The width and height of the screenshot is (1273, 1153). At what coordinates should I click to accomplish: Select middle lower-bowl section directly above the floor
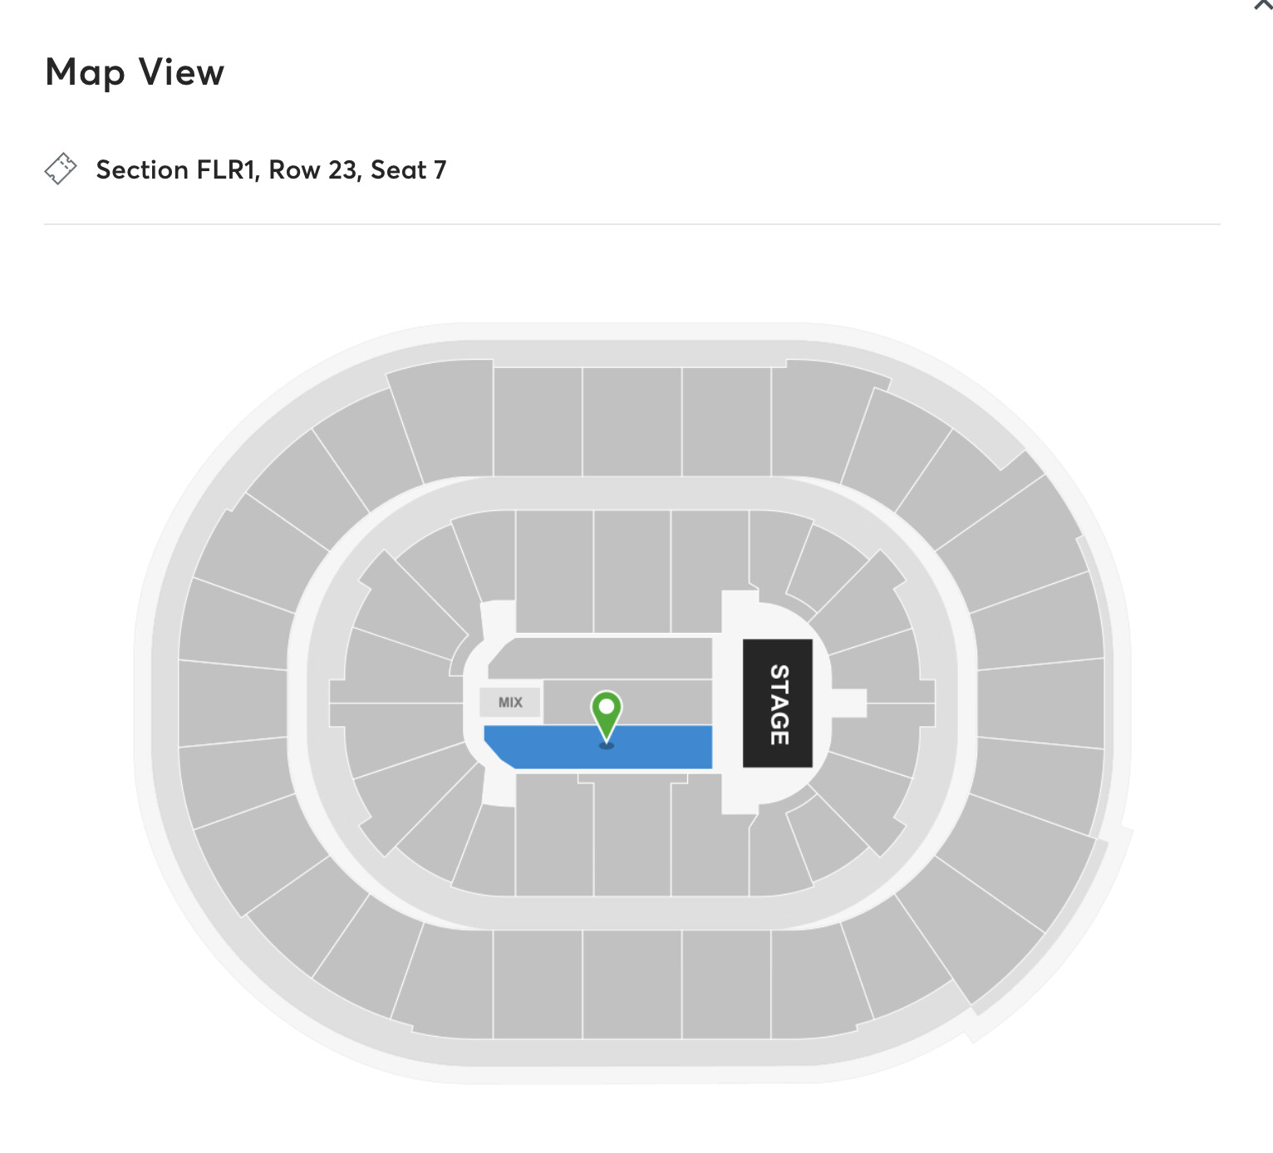(x=632, y=572)
